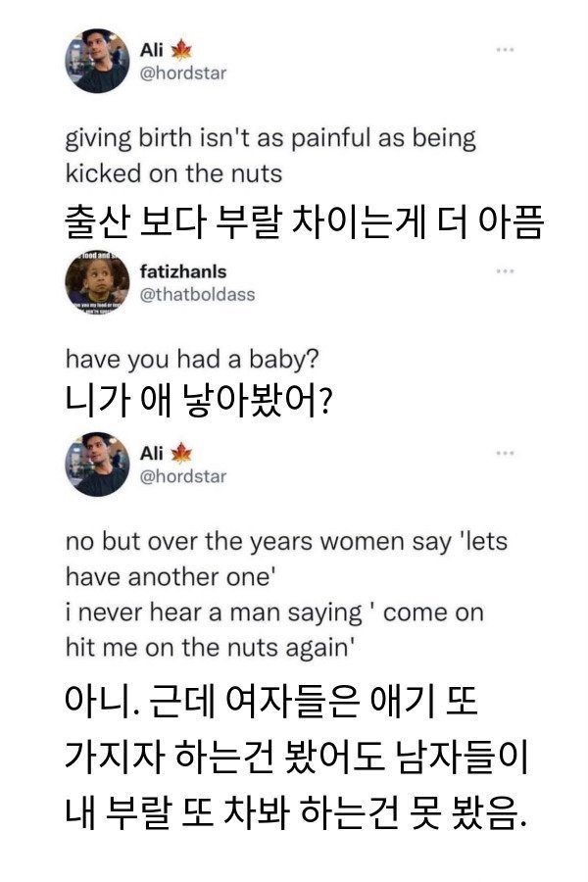Click the Ali display name on the top tweet

click(x=151, y=50)
